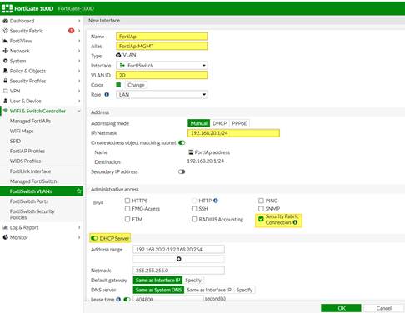Toggle the Secondary IP address switch
Screen dimensions: 405x313
(182, 171)
